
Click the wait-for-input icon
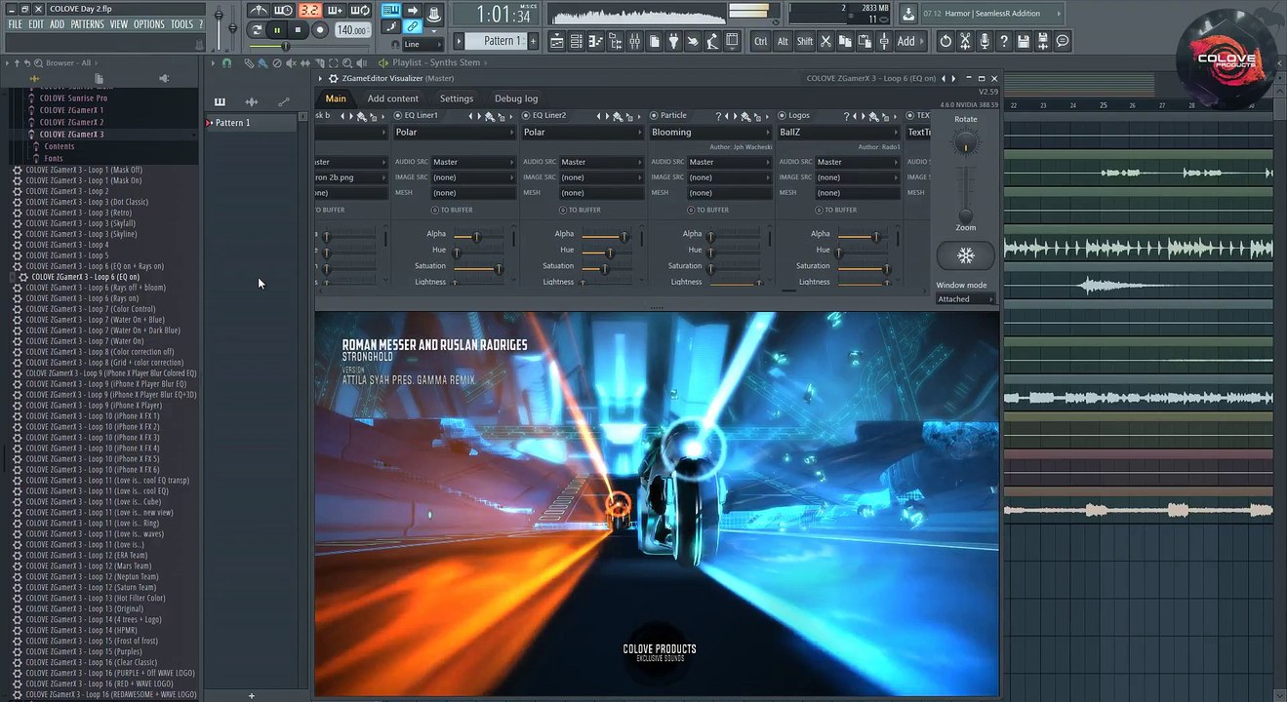[x=284, y=11]
